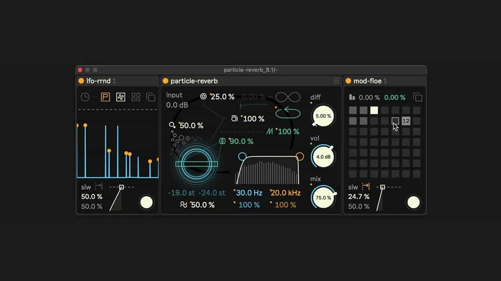The image size is (501, 281).
Task: Toggle the mod-floe module power dot
Action: pos(348,81)
